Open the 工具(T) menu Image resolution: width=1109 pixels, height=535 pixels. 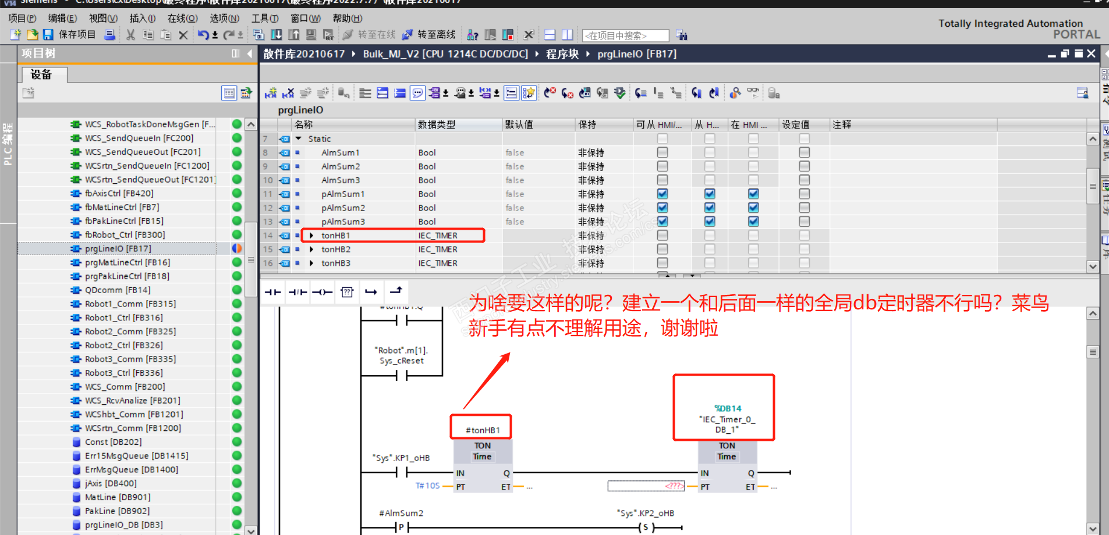pos(265,18)
